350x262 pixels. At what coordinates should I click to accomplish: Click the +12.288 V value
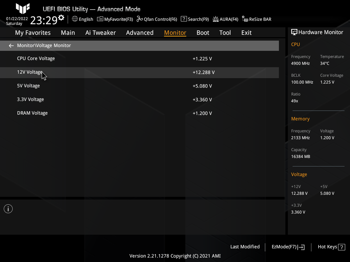pos(204,72)
